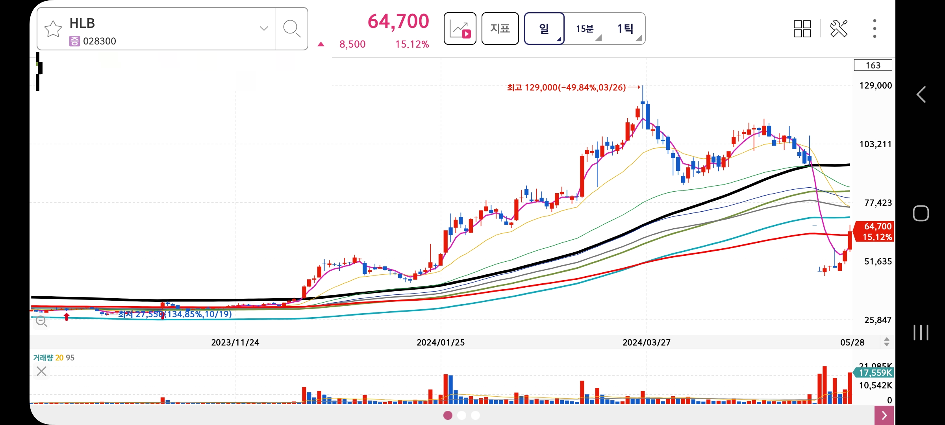Click the 최저 27,550 low price label
Image resolution: width=945 pixels, height=425 pixels.
(x=174, y=314)
